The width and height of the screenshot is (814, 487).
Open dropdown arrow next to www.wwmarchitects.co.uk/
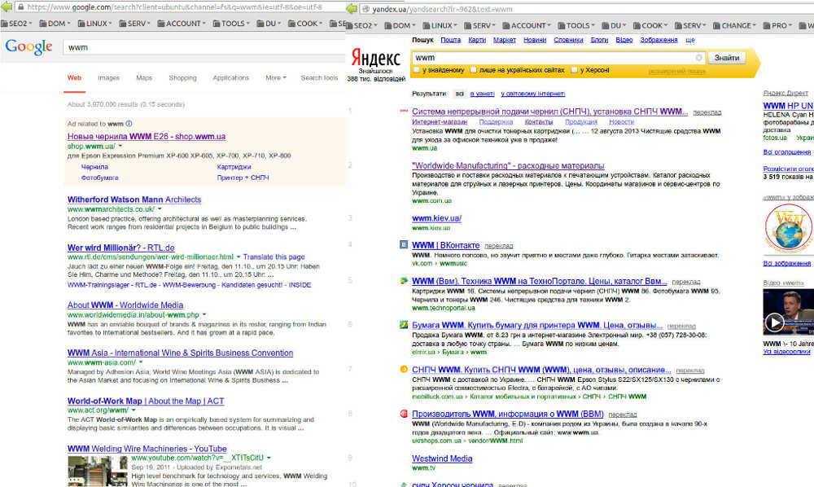point(160,209)
